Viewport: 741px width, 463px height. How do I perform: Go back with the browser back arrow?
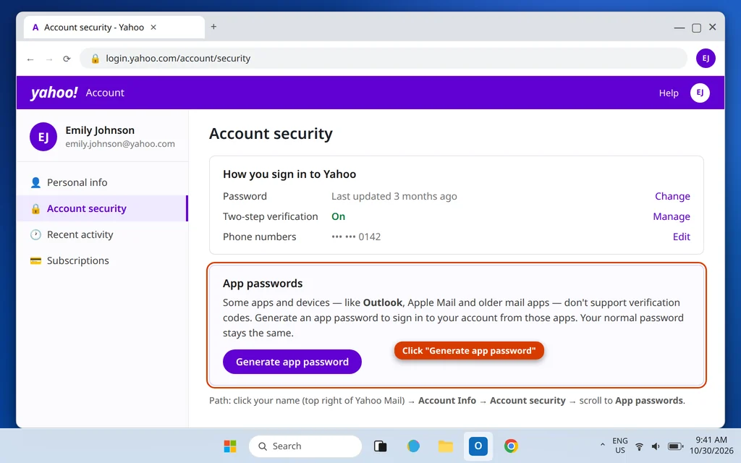(x=30, y=59)
